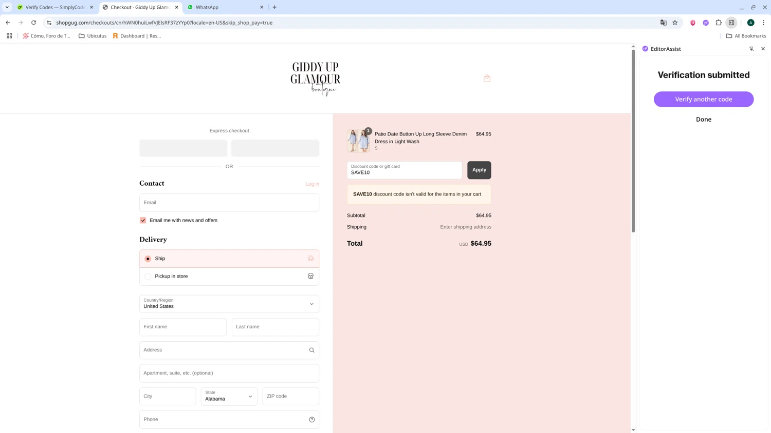Click the address search magnifier icon
This screenshot has width=771, height=433.
[311, 350]
